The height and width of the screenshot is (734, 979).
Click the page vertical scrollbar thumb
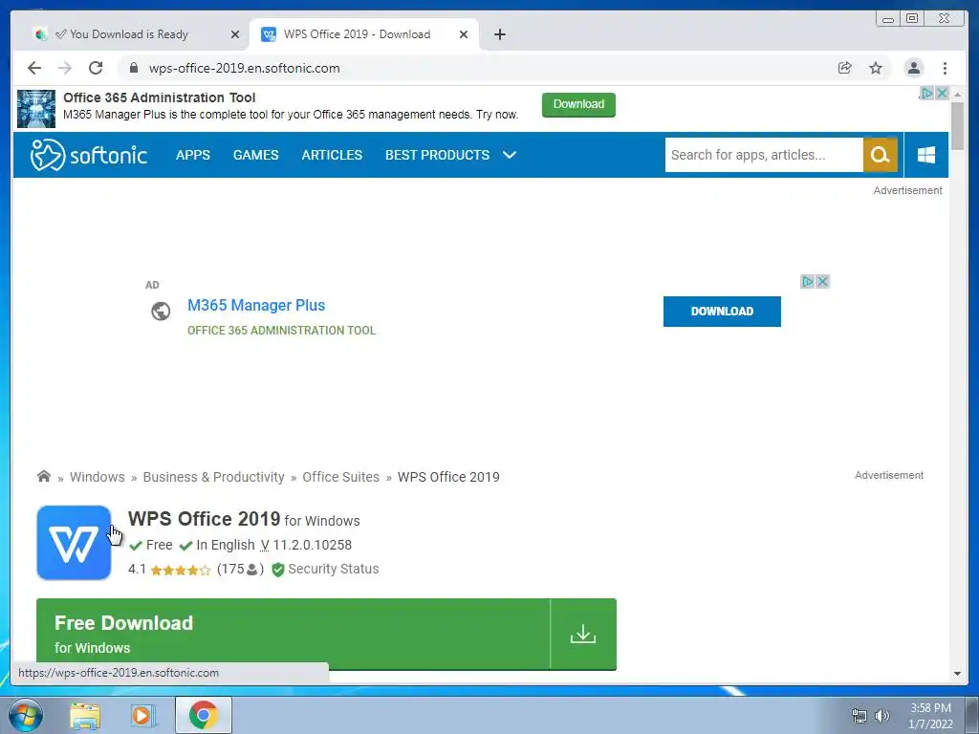click(957, 125)
